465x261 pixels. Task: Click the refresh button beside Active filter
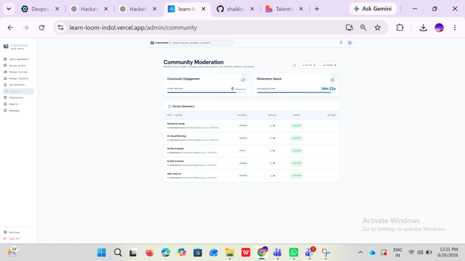pos(294,65)
